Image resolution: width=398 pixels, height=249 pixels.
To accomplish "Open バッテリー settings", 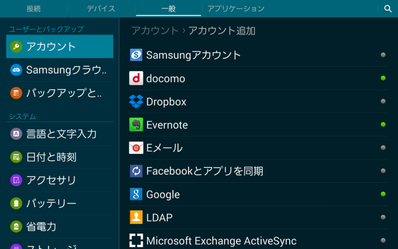I will point(60,203).
